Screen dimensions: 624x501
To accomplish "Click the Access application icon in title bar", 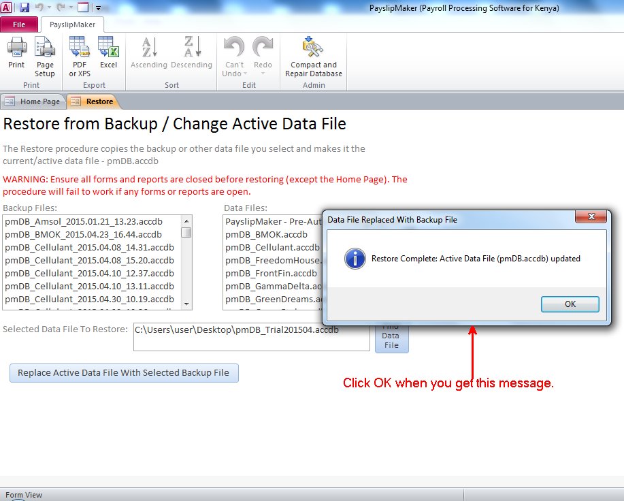I will 6,7.
